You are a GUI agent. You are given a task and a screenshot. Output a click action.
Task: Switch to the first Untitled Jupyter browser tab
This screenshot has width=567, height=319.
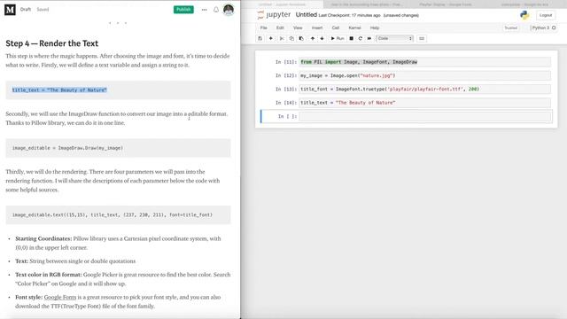(x=282, y=4)
